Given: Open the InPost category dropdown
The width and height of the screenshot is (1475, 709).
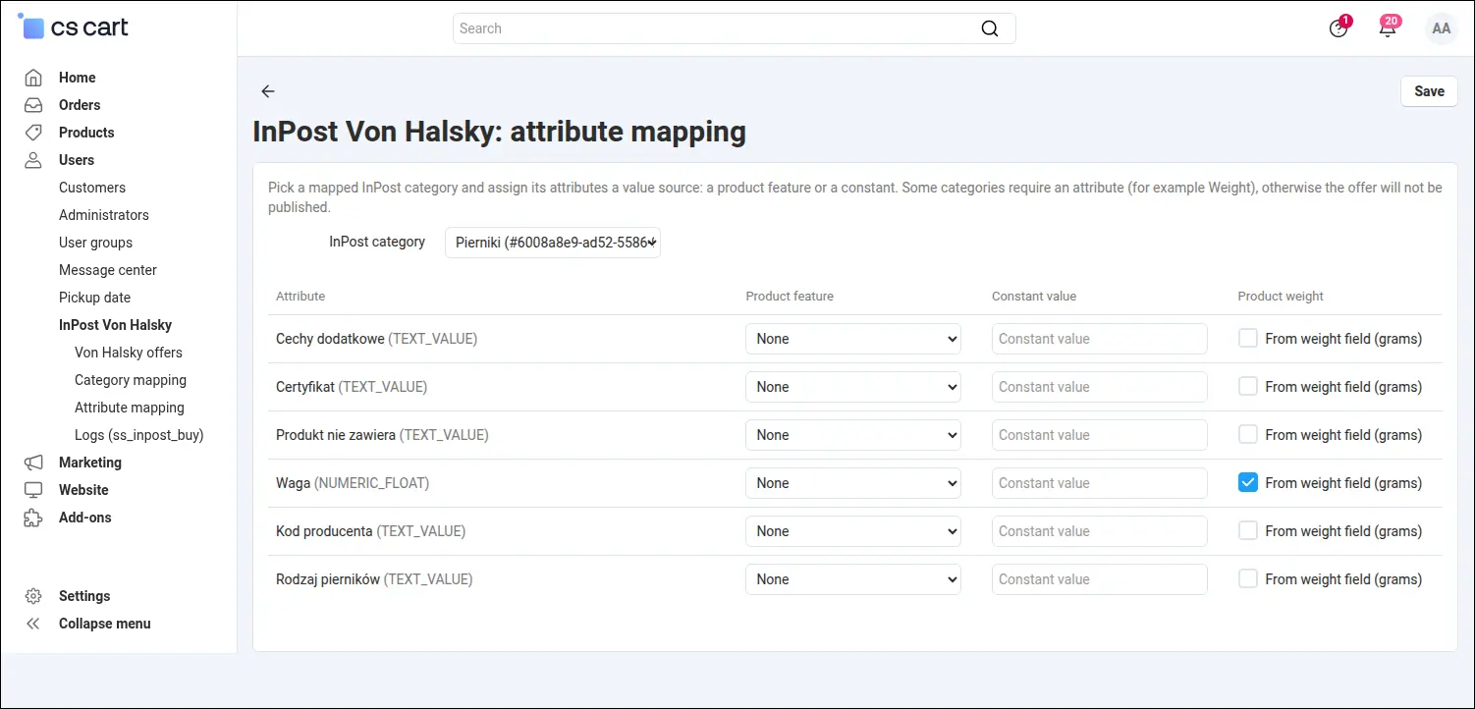Looking at the screenshot, I should pyautogui.click(x=553, y=243).
